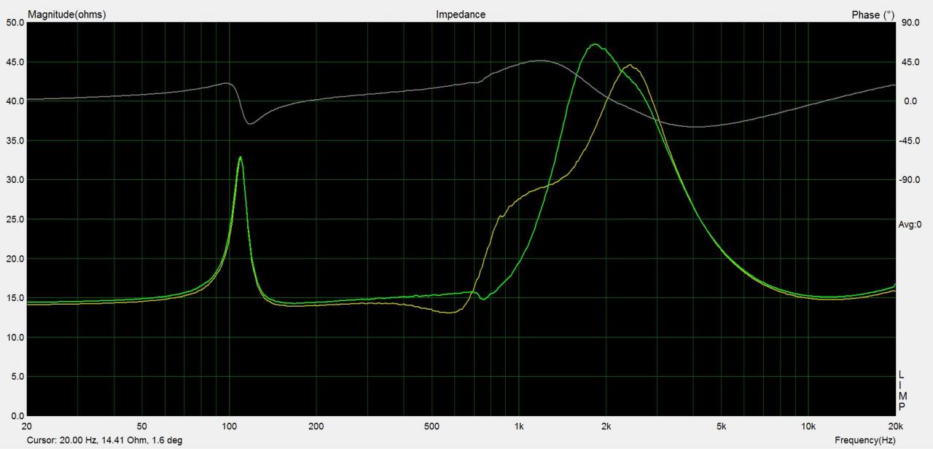The image size is (933, 449).
Task: Click the 100 frequency tick label
Action: [x=230, y=426]
